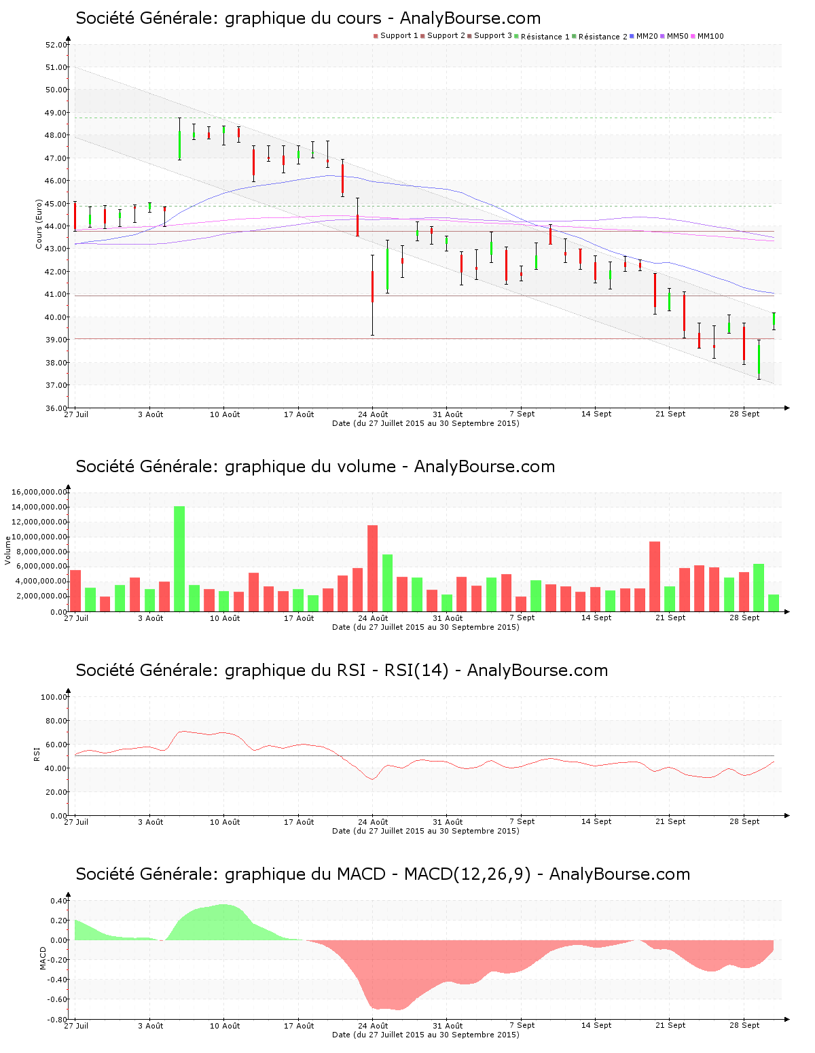Viewport: 815px width, 1053px height.
Task: Click the 52.00 value on price axis
Action: (56, 45)
